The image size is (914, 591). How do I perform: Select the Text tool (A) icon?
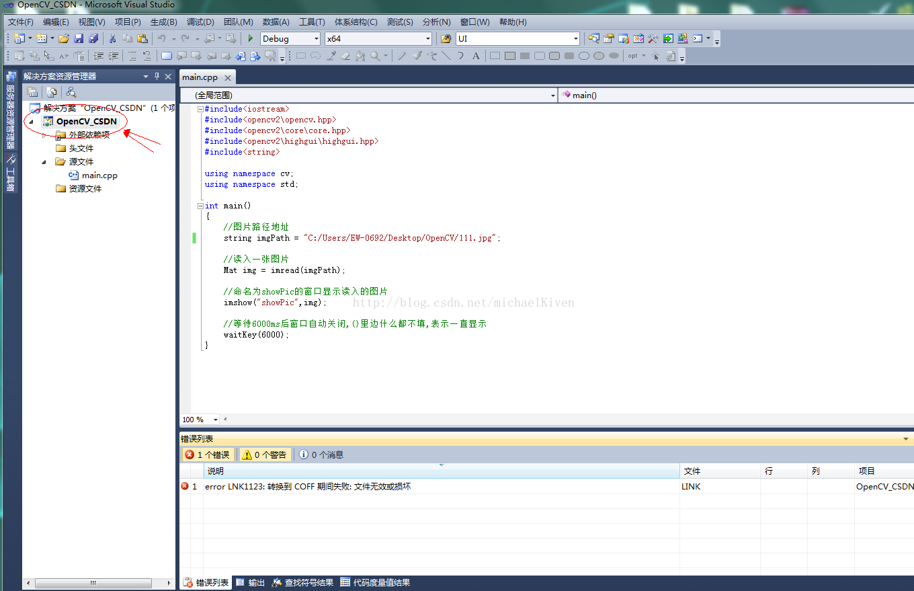coord(476,56)
